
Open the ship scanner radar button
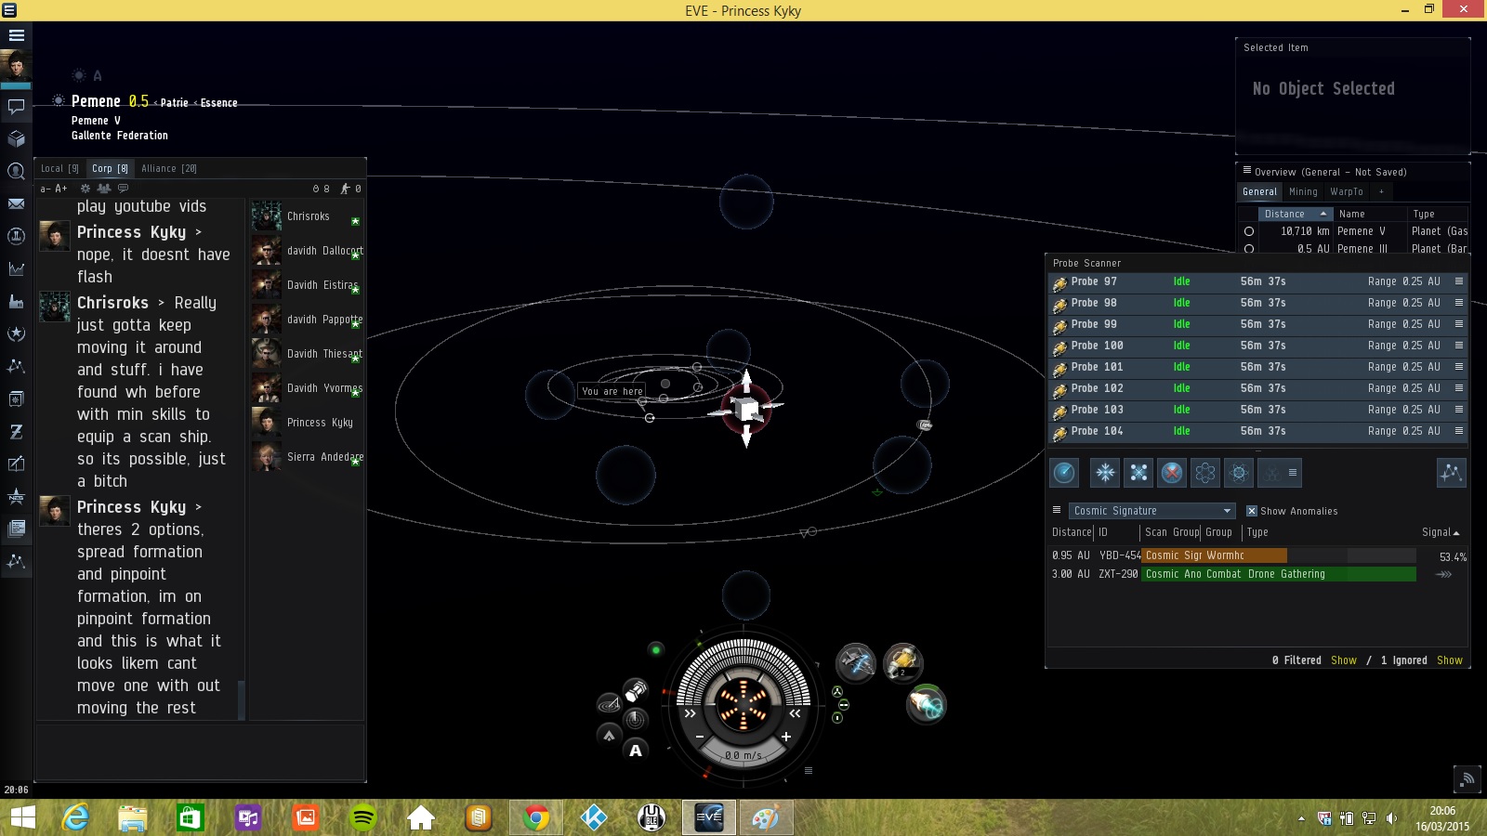(x=636, y=719)
